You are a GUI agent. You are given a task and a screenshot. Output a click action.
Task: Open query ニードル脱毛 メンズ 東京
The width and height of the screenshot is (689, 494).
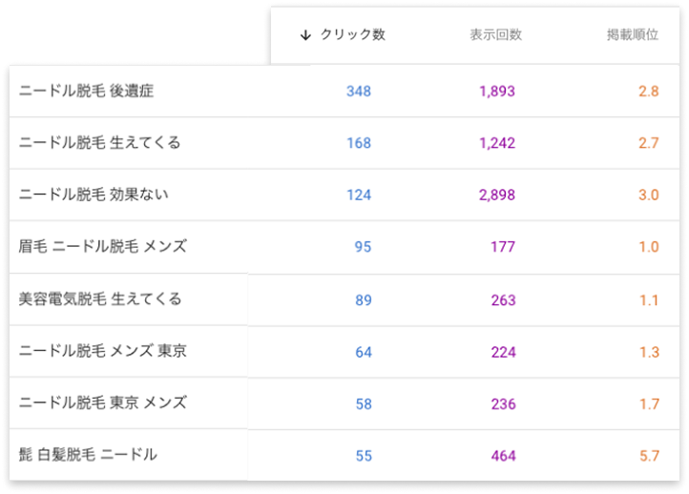pos(103,351)
